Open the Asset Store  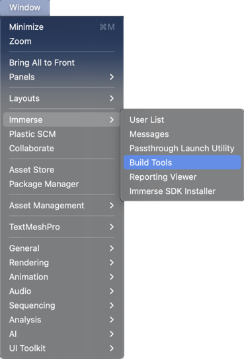point(61,170)
